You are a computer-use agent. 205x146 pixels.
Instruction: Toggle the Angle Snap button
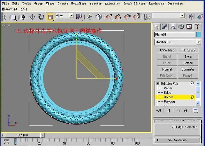[x=118, y=17]
